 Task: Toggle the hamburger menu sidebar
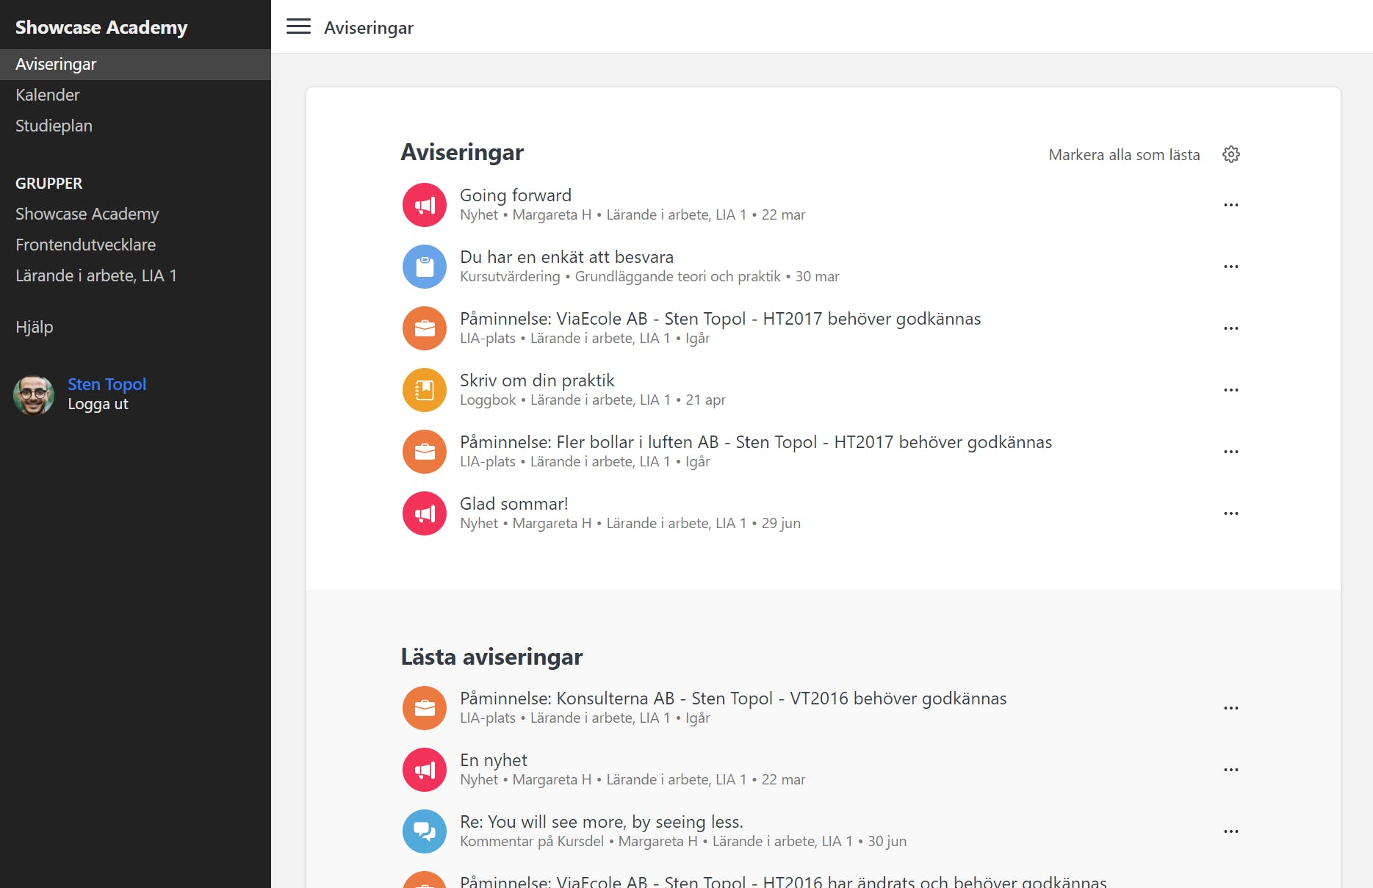coord(298,26)
